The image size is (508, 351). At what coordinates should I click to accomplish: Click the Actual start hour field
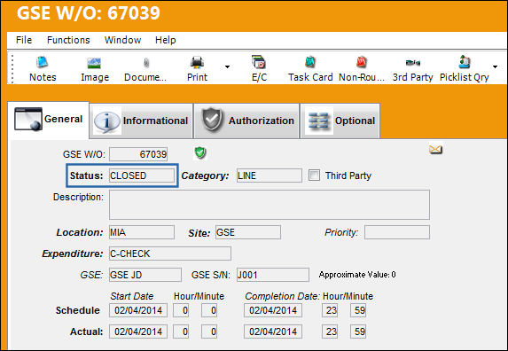coord(181,331)
